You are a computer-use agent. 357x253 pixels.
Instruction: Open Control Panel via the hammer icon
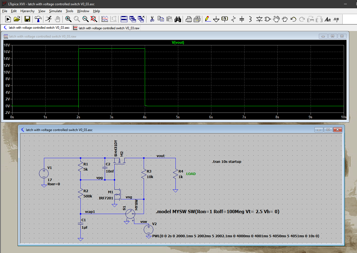pos(38,19)
